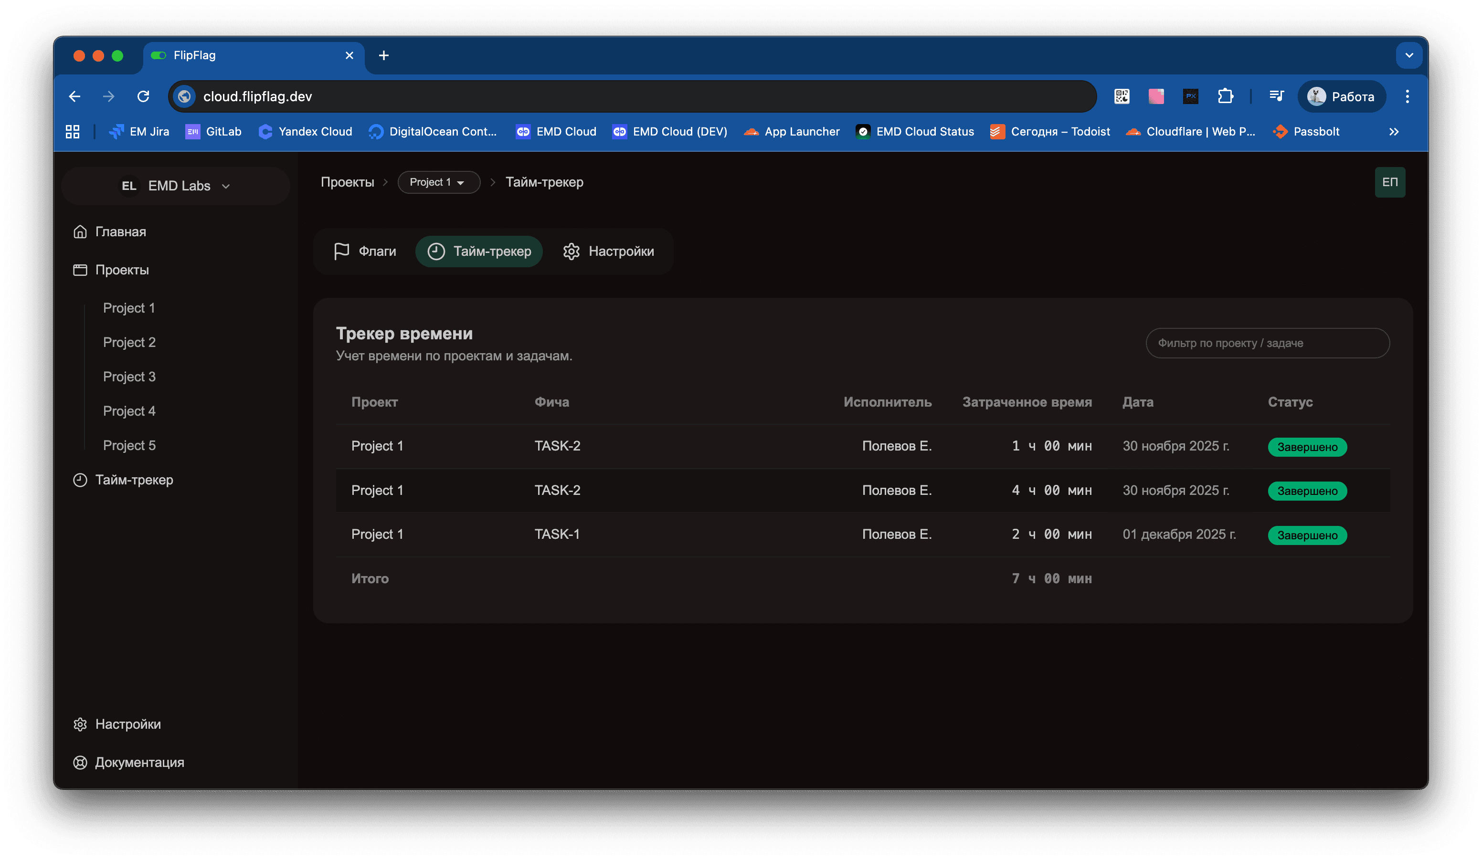The image size is (1482, 860).
Task: Show hidden bookmarks with double chevron
Action: click(1393, 132)
